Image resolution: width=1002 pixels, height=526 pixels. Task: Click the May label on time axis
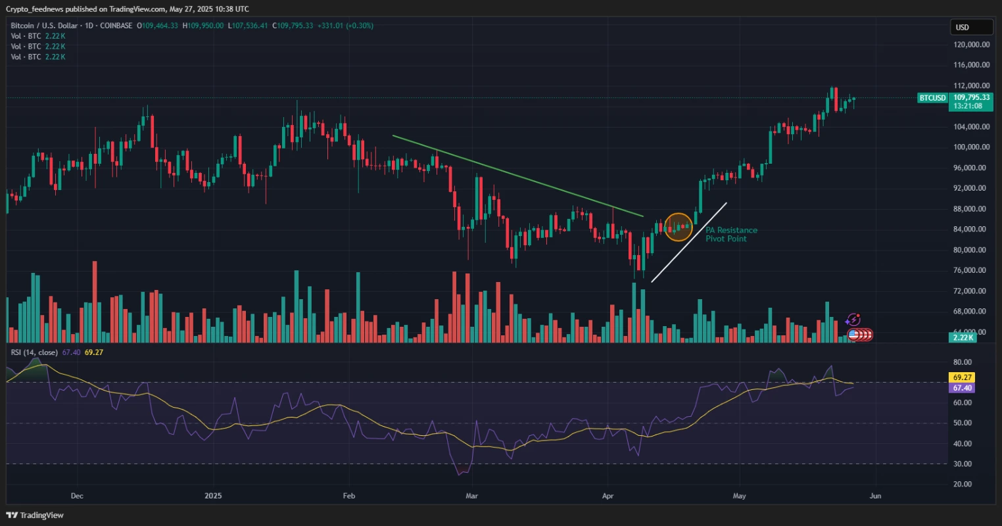[740, 496]
